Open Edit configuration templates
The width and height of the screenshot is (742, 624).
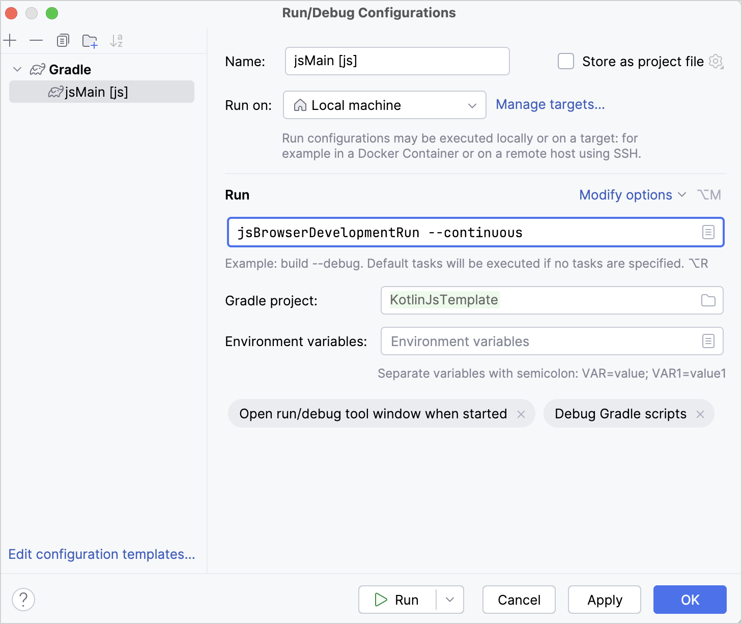(102, 554)
